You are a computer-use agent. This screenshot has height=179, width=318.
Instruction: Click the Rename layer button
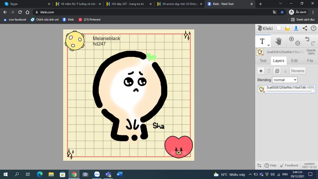298,71
